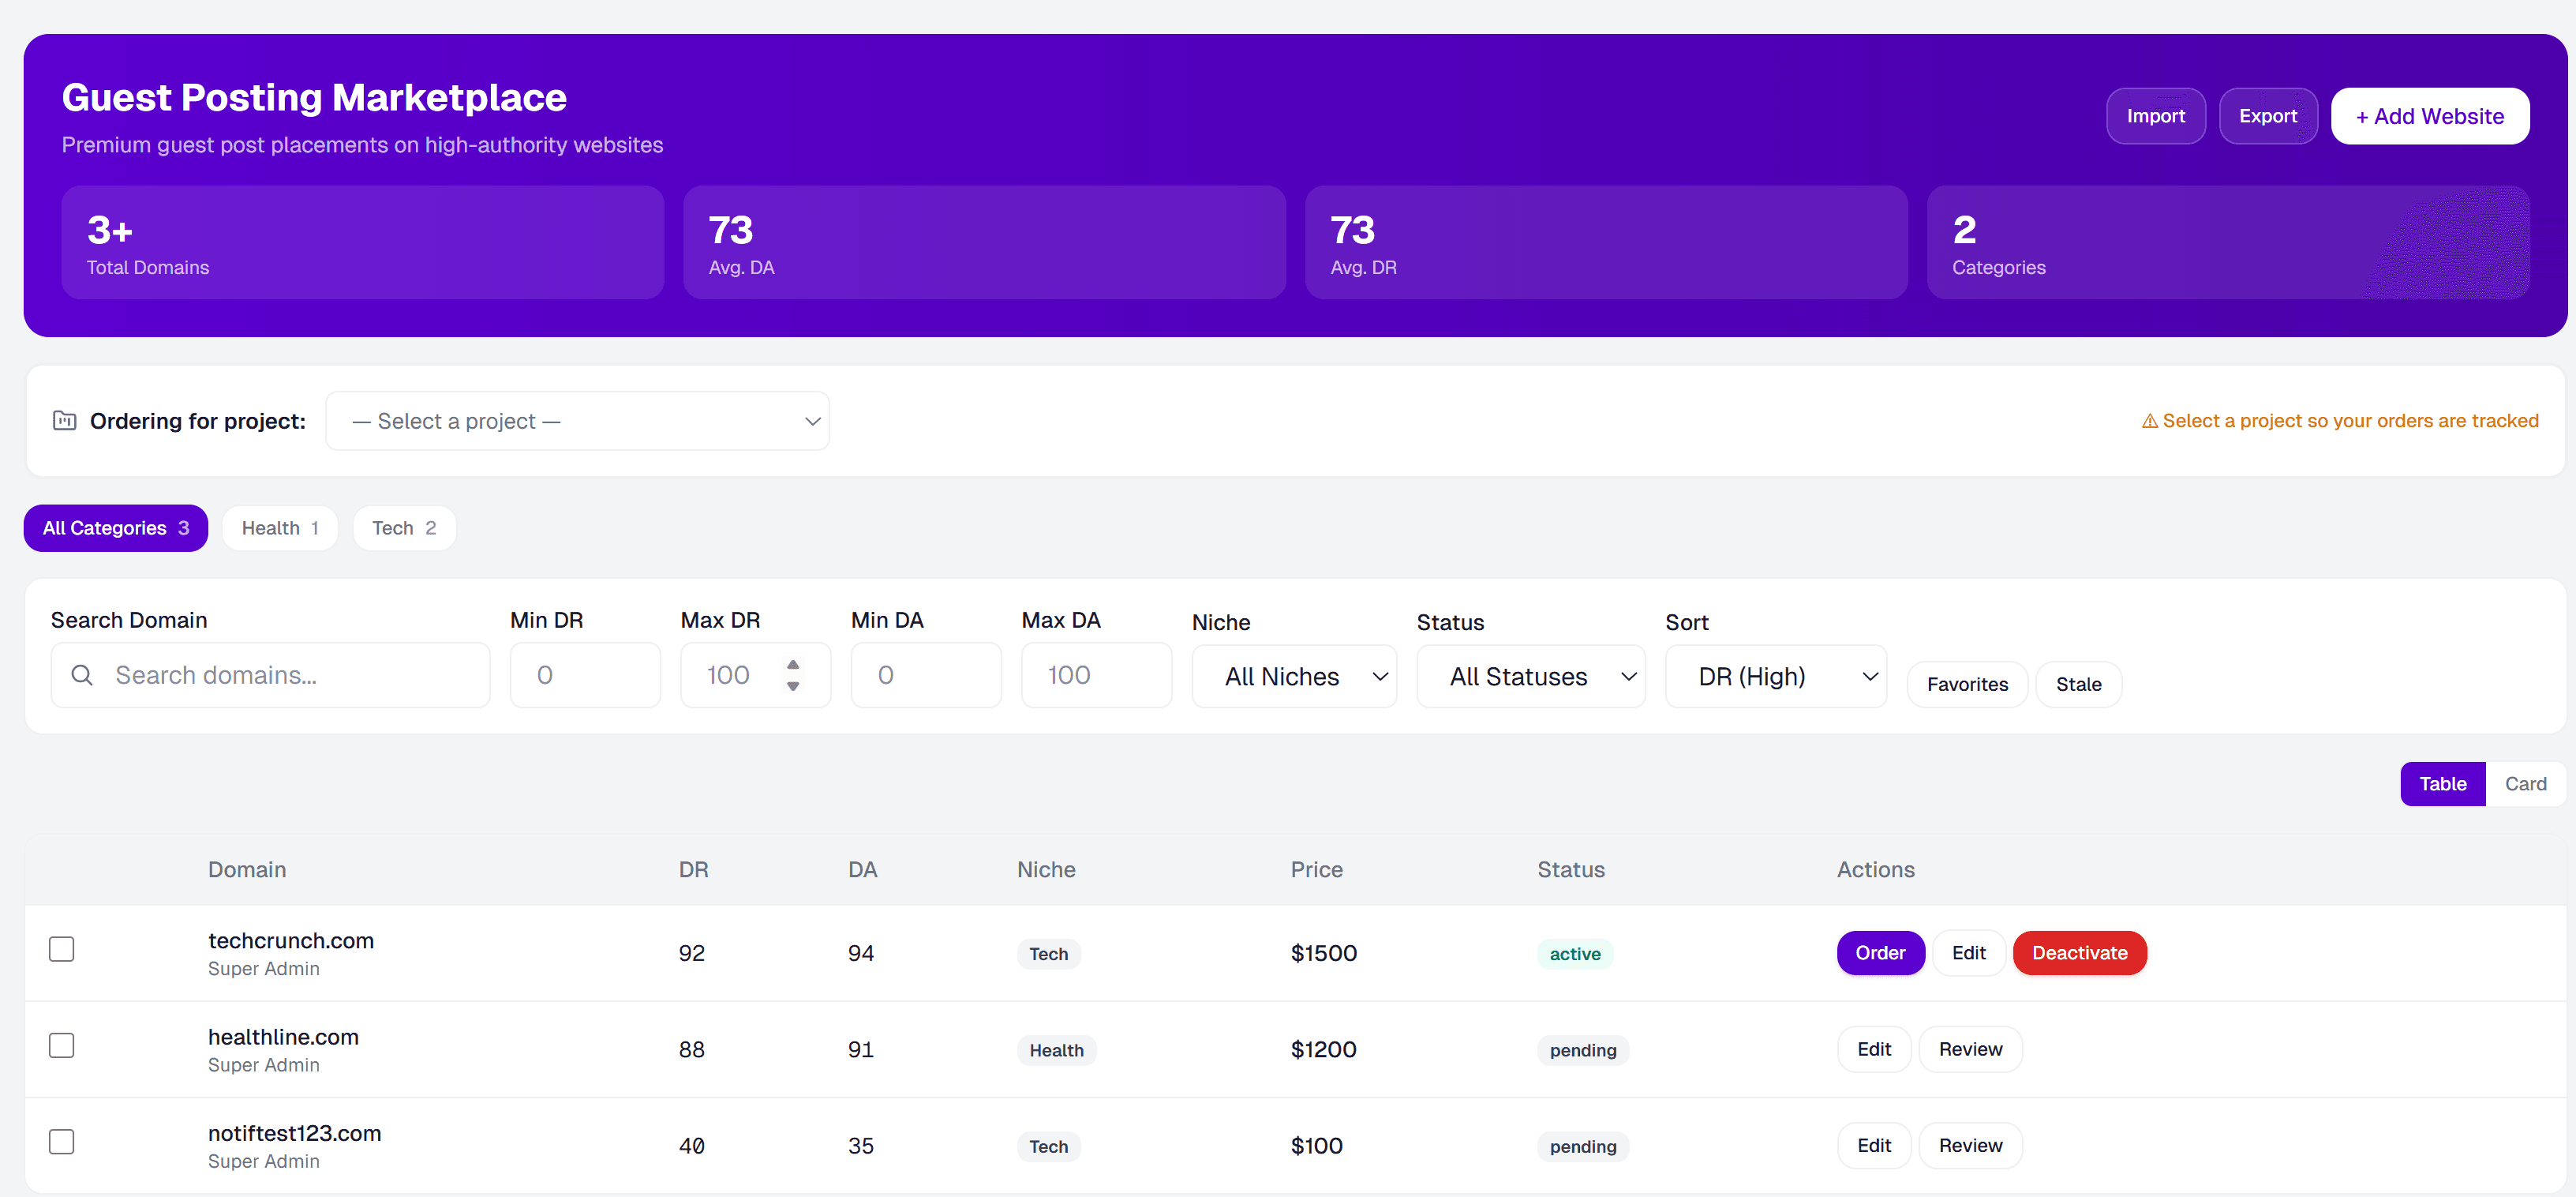Image resolution: width=2576 pixels, height=1197 pixels.
Task: Click the techcrunch.com domain name
Action: [x=291, y=941]
